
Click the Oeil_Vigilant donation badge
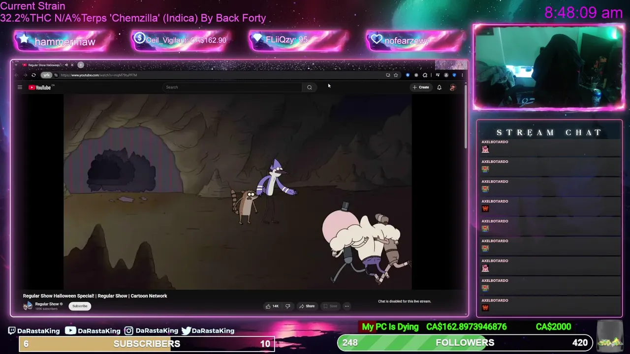[180, 40]
